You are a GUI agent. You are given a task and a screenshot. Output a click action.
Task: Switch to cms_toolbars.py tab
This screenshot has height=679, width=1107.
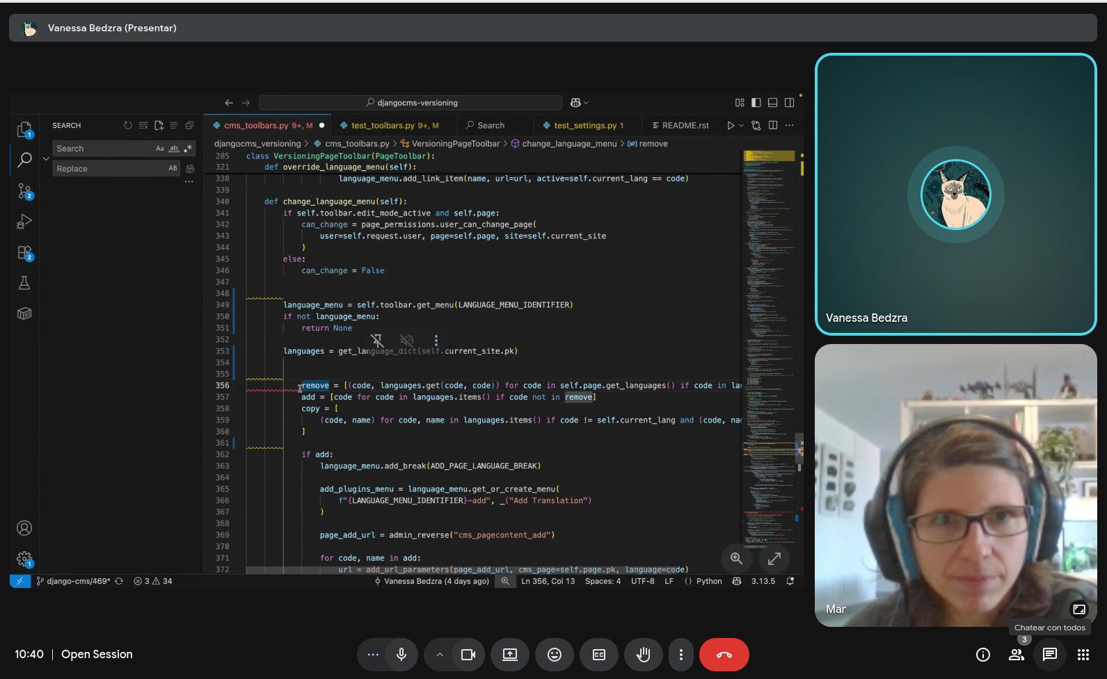click(269, 126)
